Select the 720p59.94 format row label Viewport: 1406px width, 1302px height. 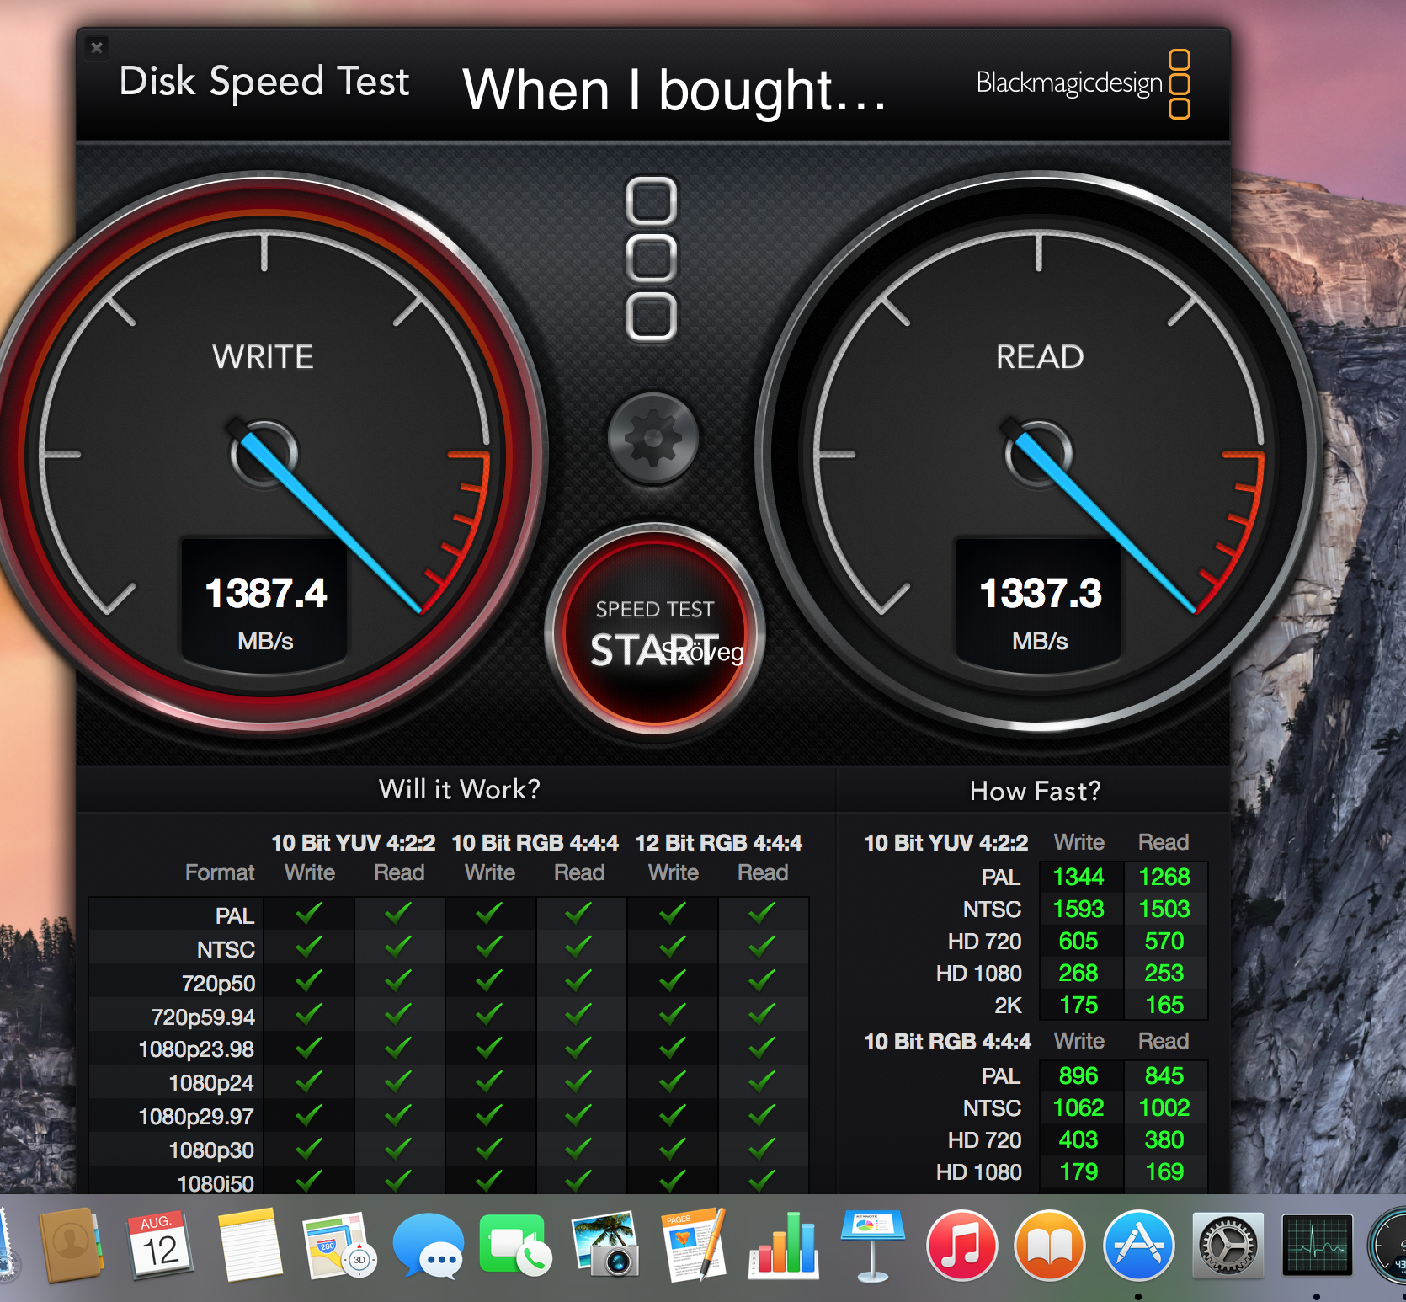(203, 1017)
